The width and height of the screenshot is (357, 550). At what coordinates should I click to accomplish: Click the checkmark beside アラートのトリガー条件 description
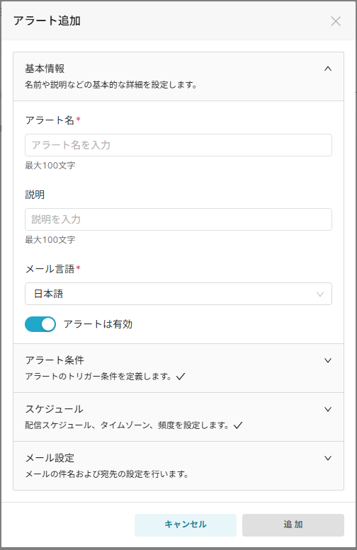[x=181, y=377]
